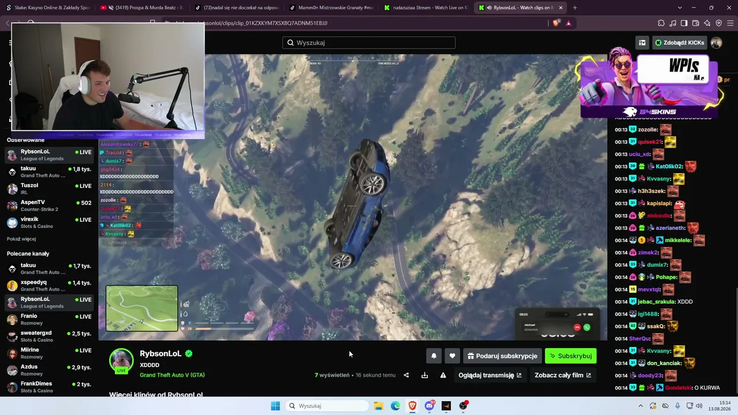The image size is (738, 415).
Task: Open sweatergxd recommended channel
Action: coord(49,336)
